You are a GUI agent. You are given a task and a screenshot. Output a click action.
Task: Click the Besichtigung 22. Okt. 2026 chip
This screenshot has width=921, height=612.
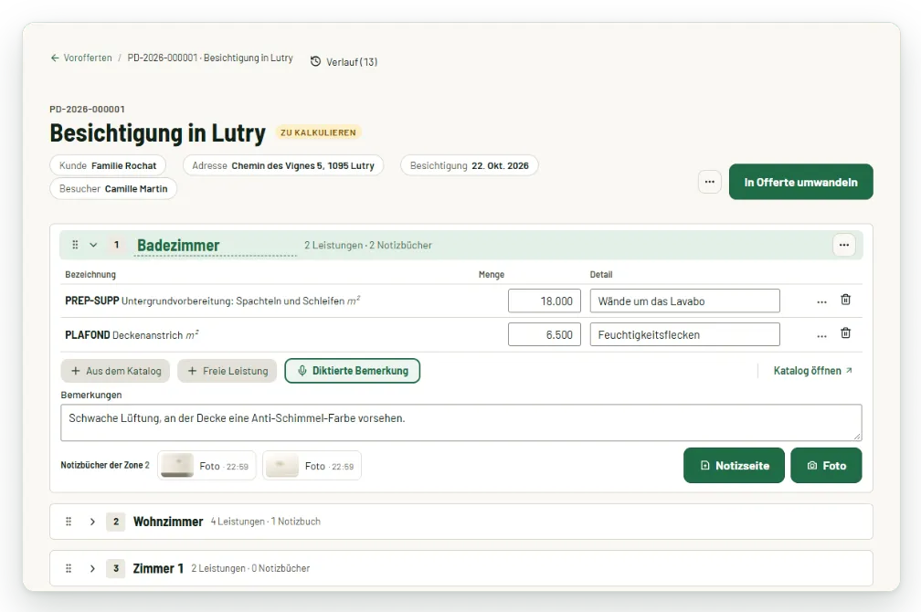point(470,165)
